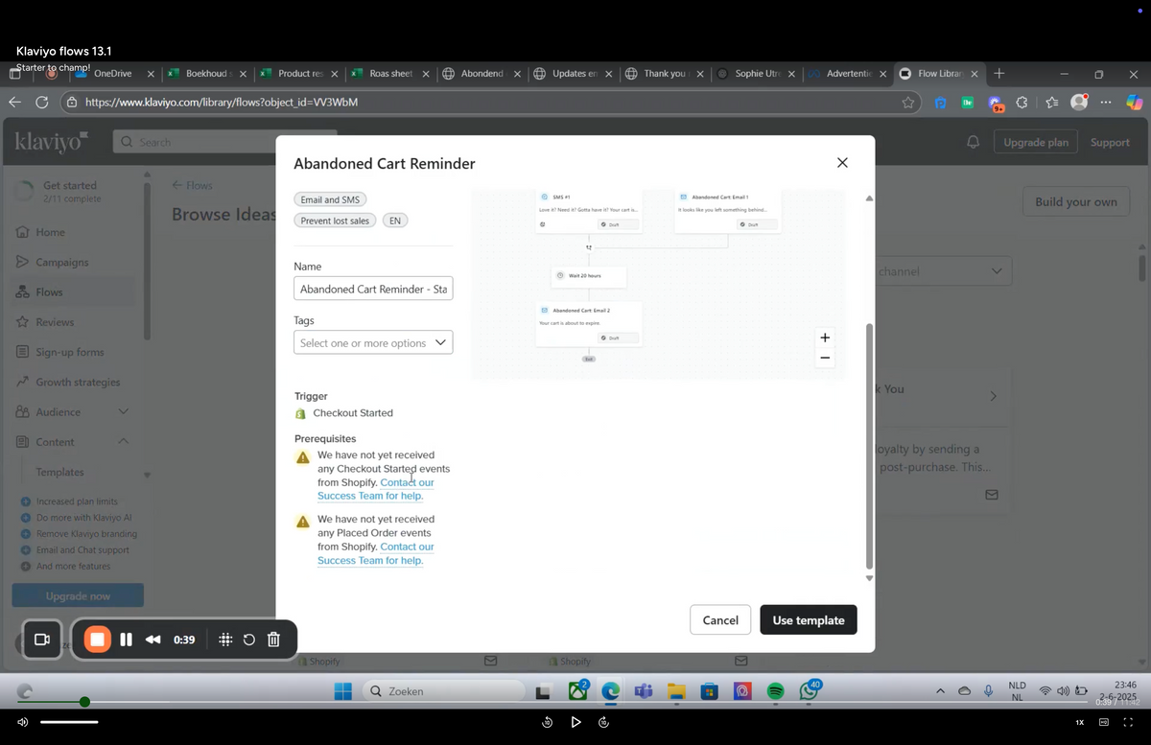Switch to the Roas sheet tab
The height and width of the screenshot is (745, 1151).
391,73
